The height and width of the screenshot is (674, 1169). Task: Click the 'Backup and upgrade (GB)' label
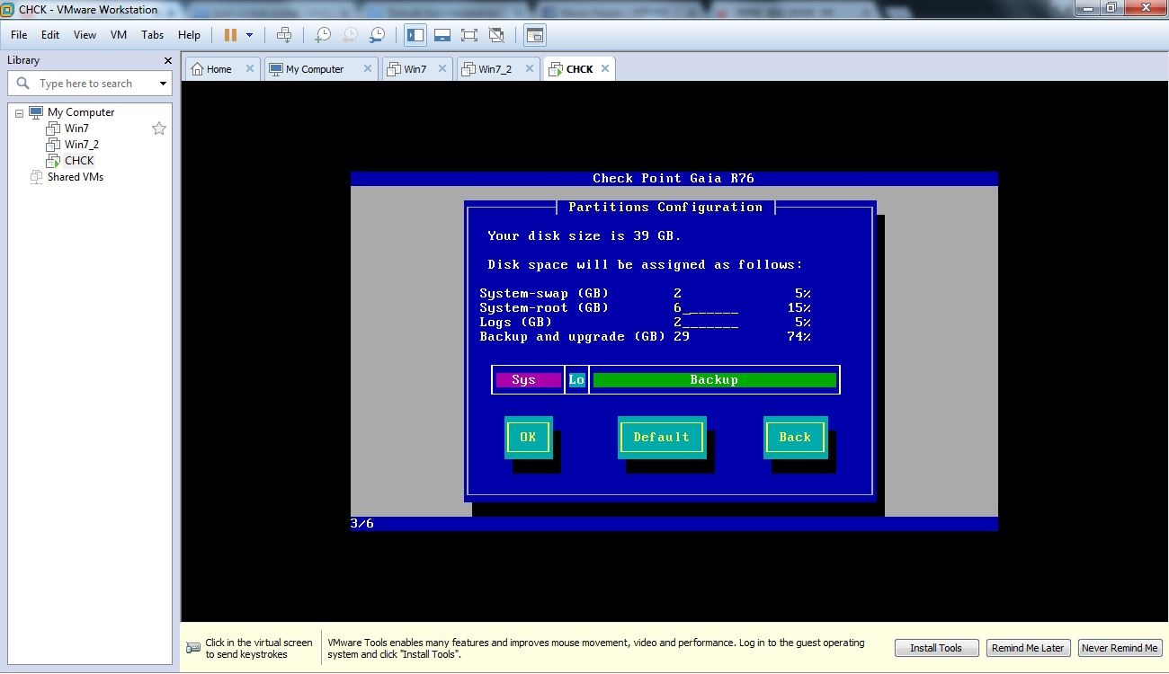point(572,337)
